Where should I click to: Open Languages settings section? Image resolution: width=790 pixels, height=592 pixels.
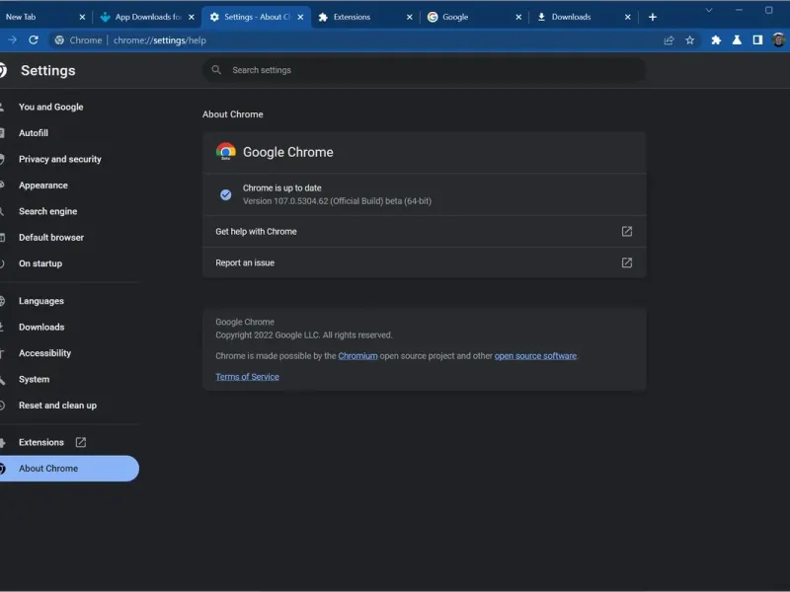click(x=41, y=301)
